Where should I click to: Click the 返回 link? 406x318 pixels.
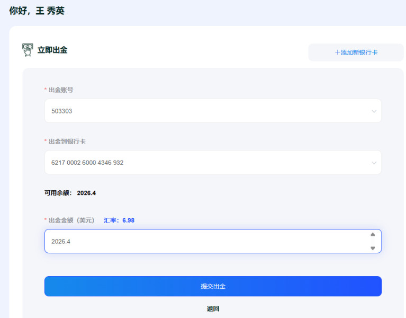coord(213,308)
